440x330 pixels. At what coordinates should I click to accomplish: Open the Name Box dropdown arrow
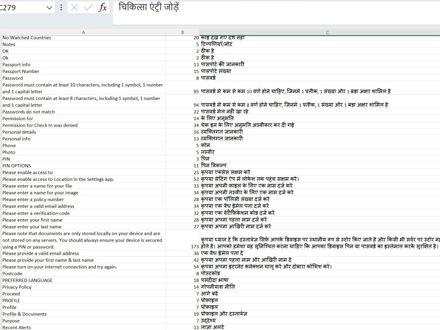pyautogui.click(x=49, y=8)
